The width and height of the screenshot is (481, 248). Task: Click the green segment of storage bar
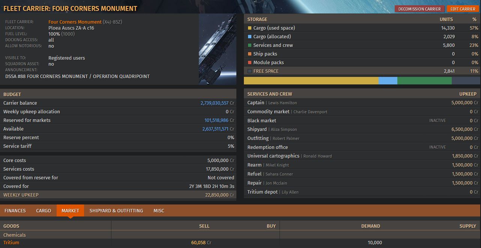coord(424,81)
